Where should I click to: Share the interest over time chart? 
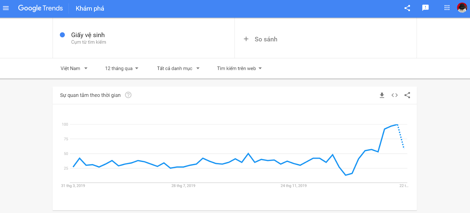(x=407, y=95)
